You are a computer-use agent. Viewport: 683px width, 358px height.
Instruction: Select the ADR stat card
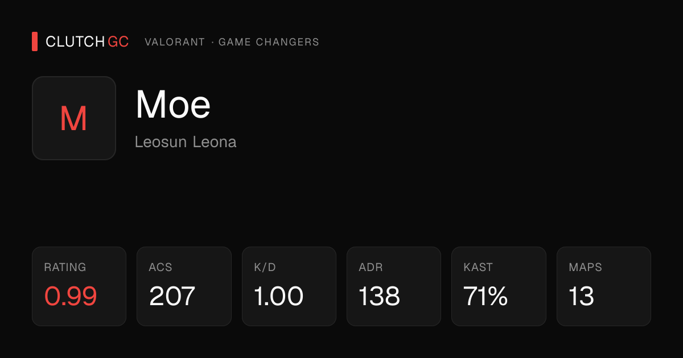click(x=394, y=286)
